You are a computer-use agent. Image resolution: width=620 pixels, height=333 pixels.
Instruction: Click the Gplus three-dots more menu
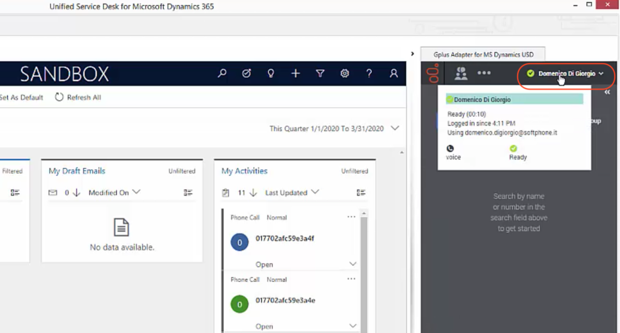click(484, 73)
